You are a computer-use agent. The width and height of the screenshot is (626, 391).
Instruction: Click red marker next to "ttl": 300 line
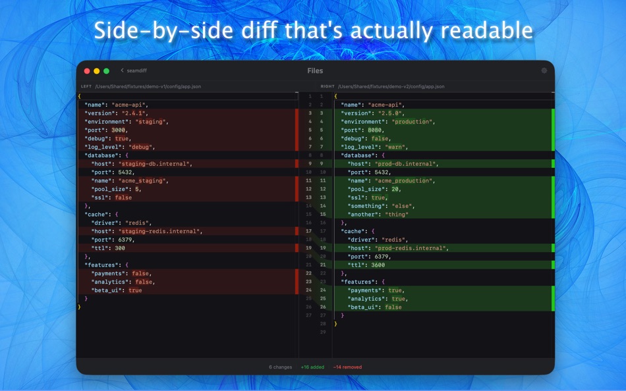click(x=296, y=248)
